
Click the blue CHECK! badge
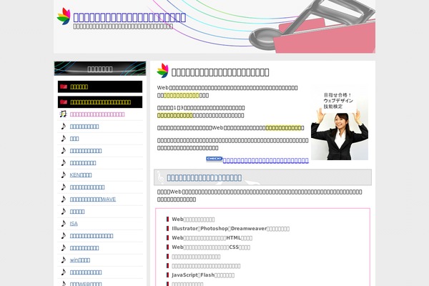point(214,159)
